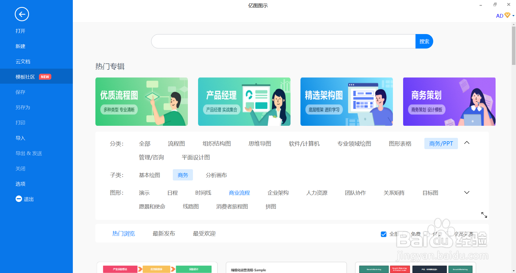Image resolution: width=516 pixels, height=273 pixels.
Task: Select the 平面设计图 category
Action: coord(196,157)
